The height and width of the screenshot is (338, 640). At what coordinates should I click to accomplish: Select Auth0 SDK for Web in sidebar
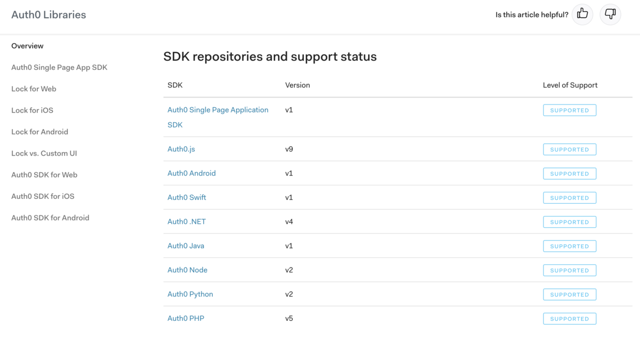(44, 175)
